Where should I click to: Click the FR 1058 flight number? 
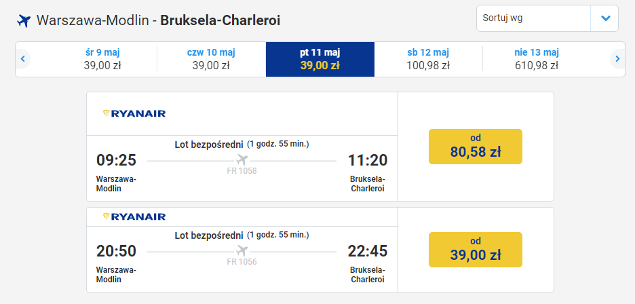[242, 171]
